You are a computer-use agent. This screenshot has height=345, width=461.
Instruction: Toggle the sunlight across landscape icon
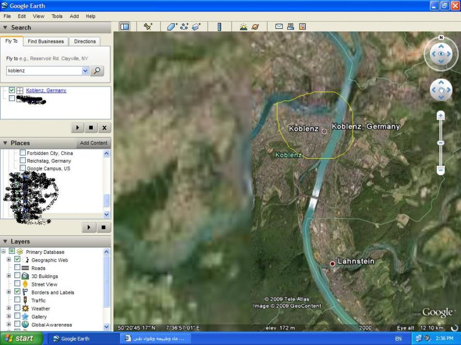point(243,27)
